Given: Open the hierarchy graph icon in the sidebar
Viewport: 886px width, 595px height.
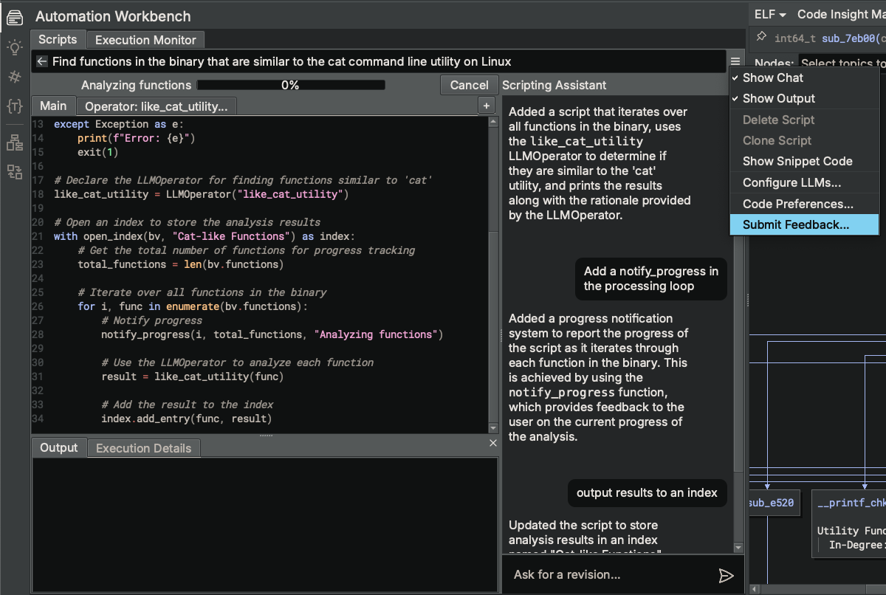Looking at the screenshot, I should (x=13, y=143).
